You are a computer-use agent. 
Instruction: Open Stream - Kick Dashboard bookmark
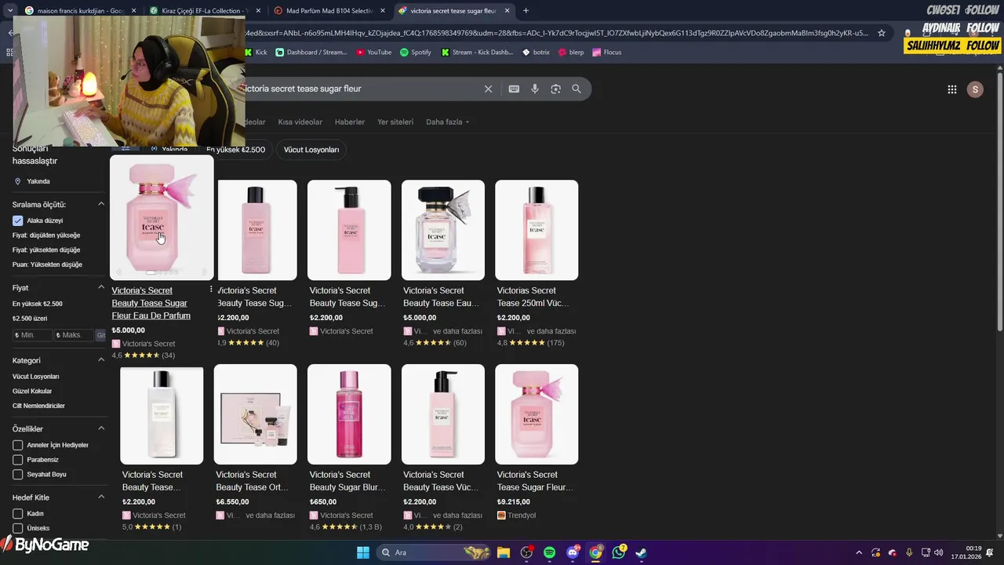click(477, 53)
